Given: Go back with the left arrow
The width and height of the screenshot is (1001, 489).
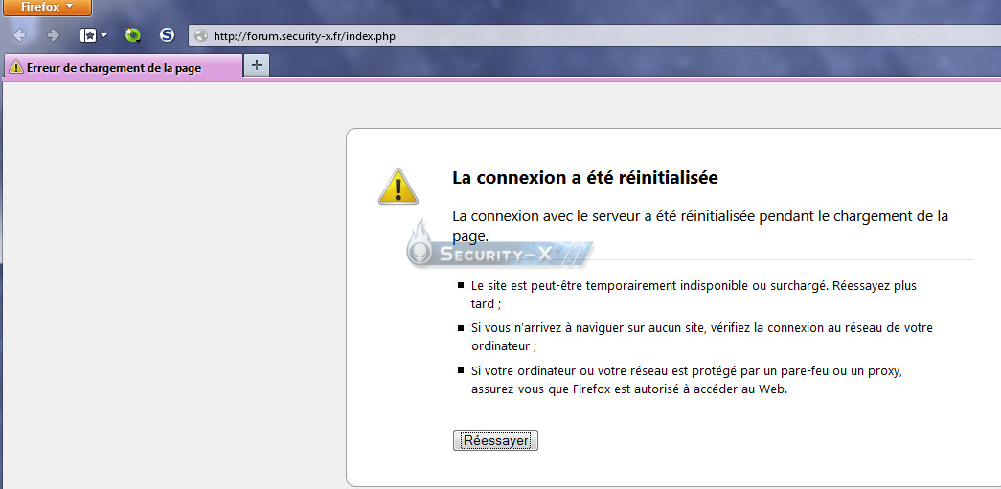Looking at the screenshot, I should tap(20, 35).
